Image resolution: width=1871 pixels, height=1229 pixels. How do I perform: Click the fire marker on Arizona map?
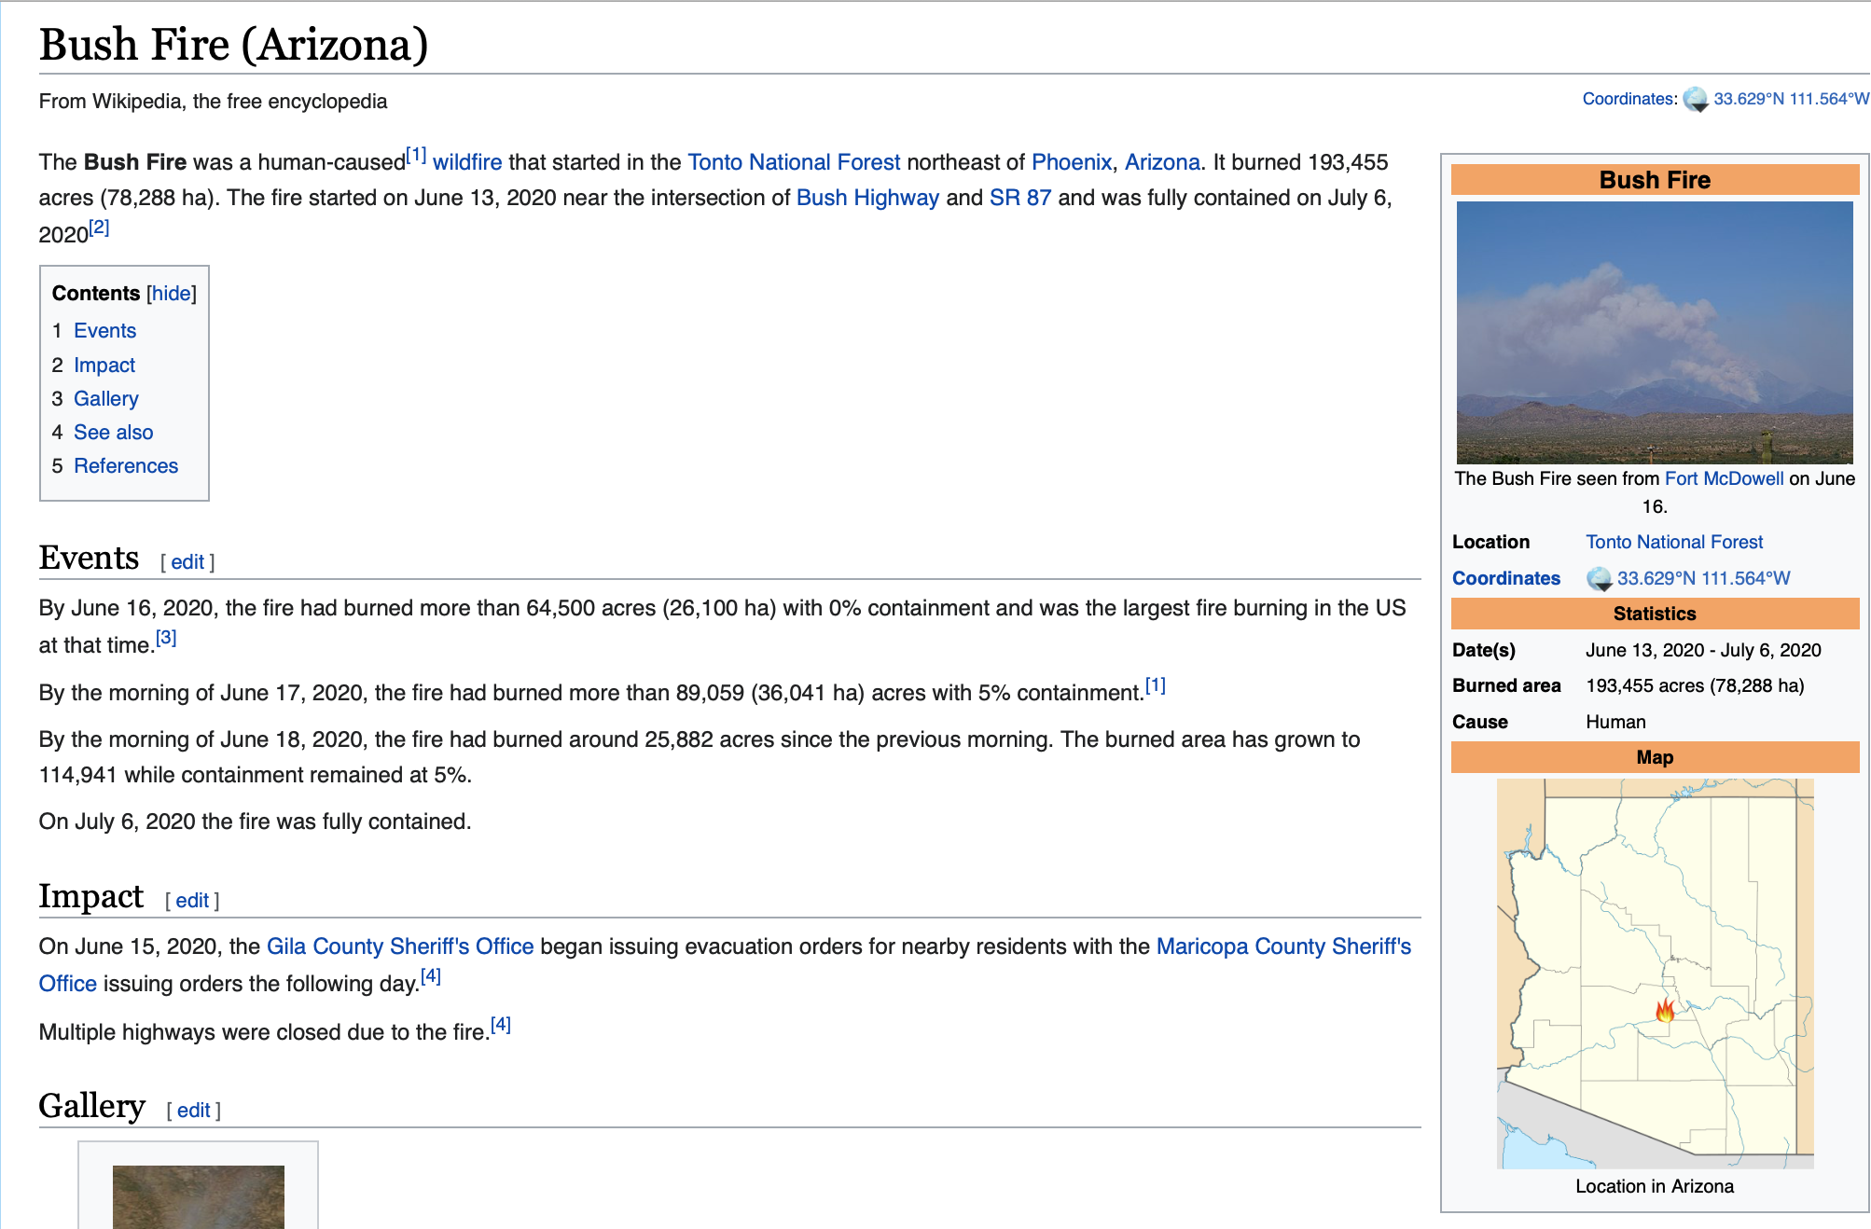[x=1665, y=1010]
